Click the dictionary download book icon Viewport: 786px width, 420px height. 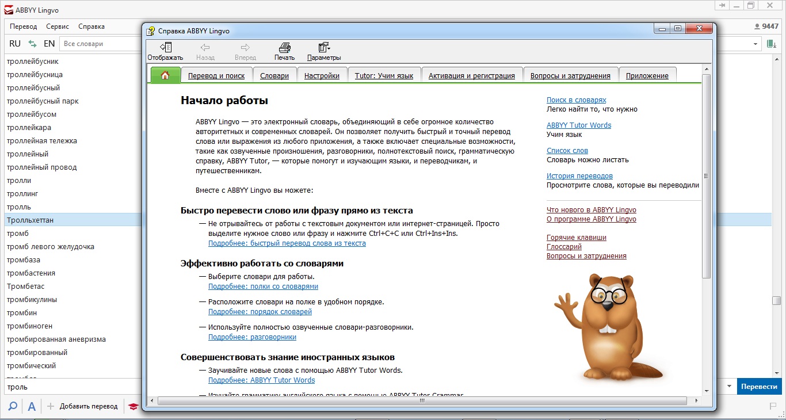[x=771, y=44]
